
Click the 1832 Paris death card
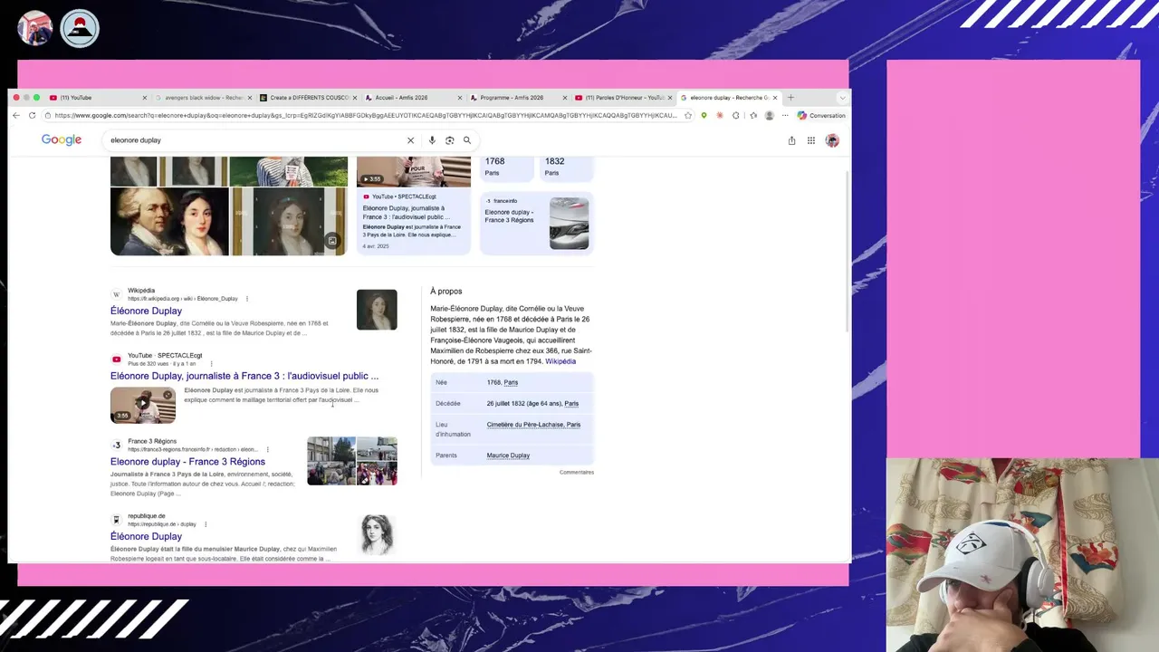pyautogui.click(x=567, y=168)
